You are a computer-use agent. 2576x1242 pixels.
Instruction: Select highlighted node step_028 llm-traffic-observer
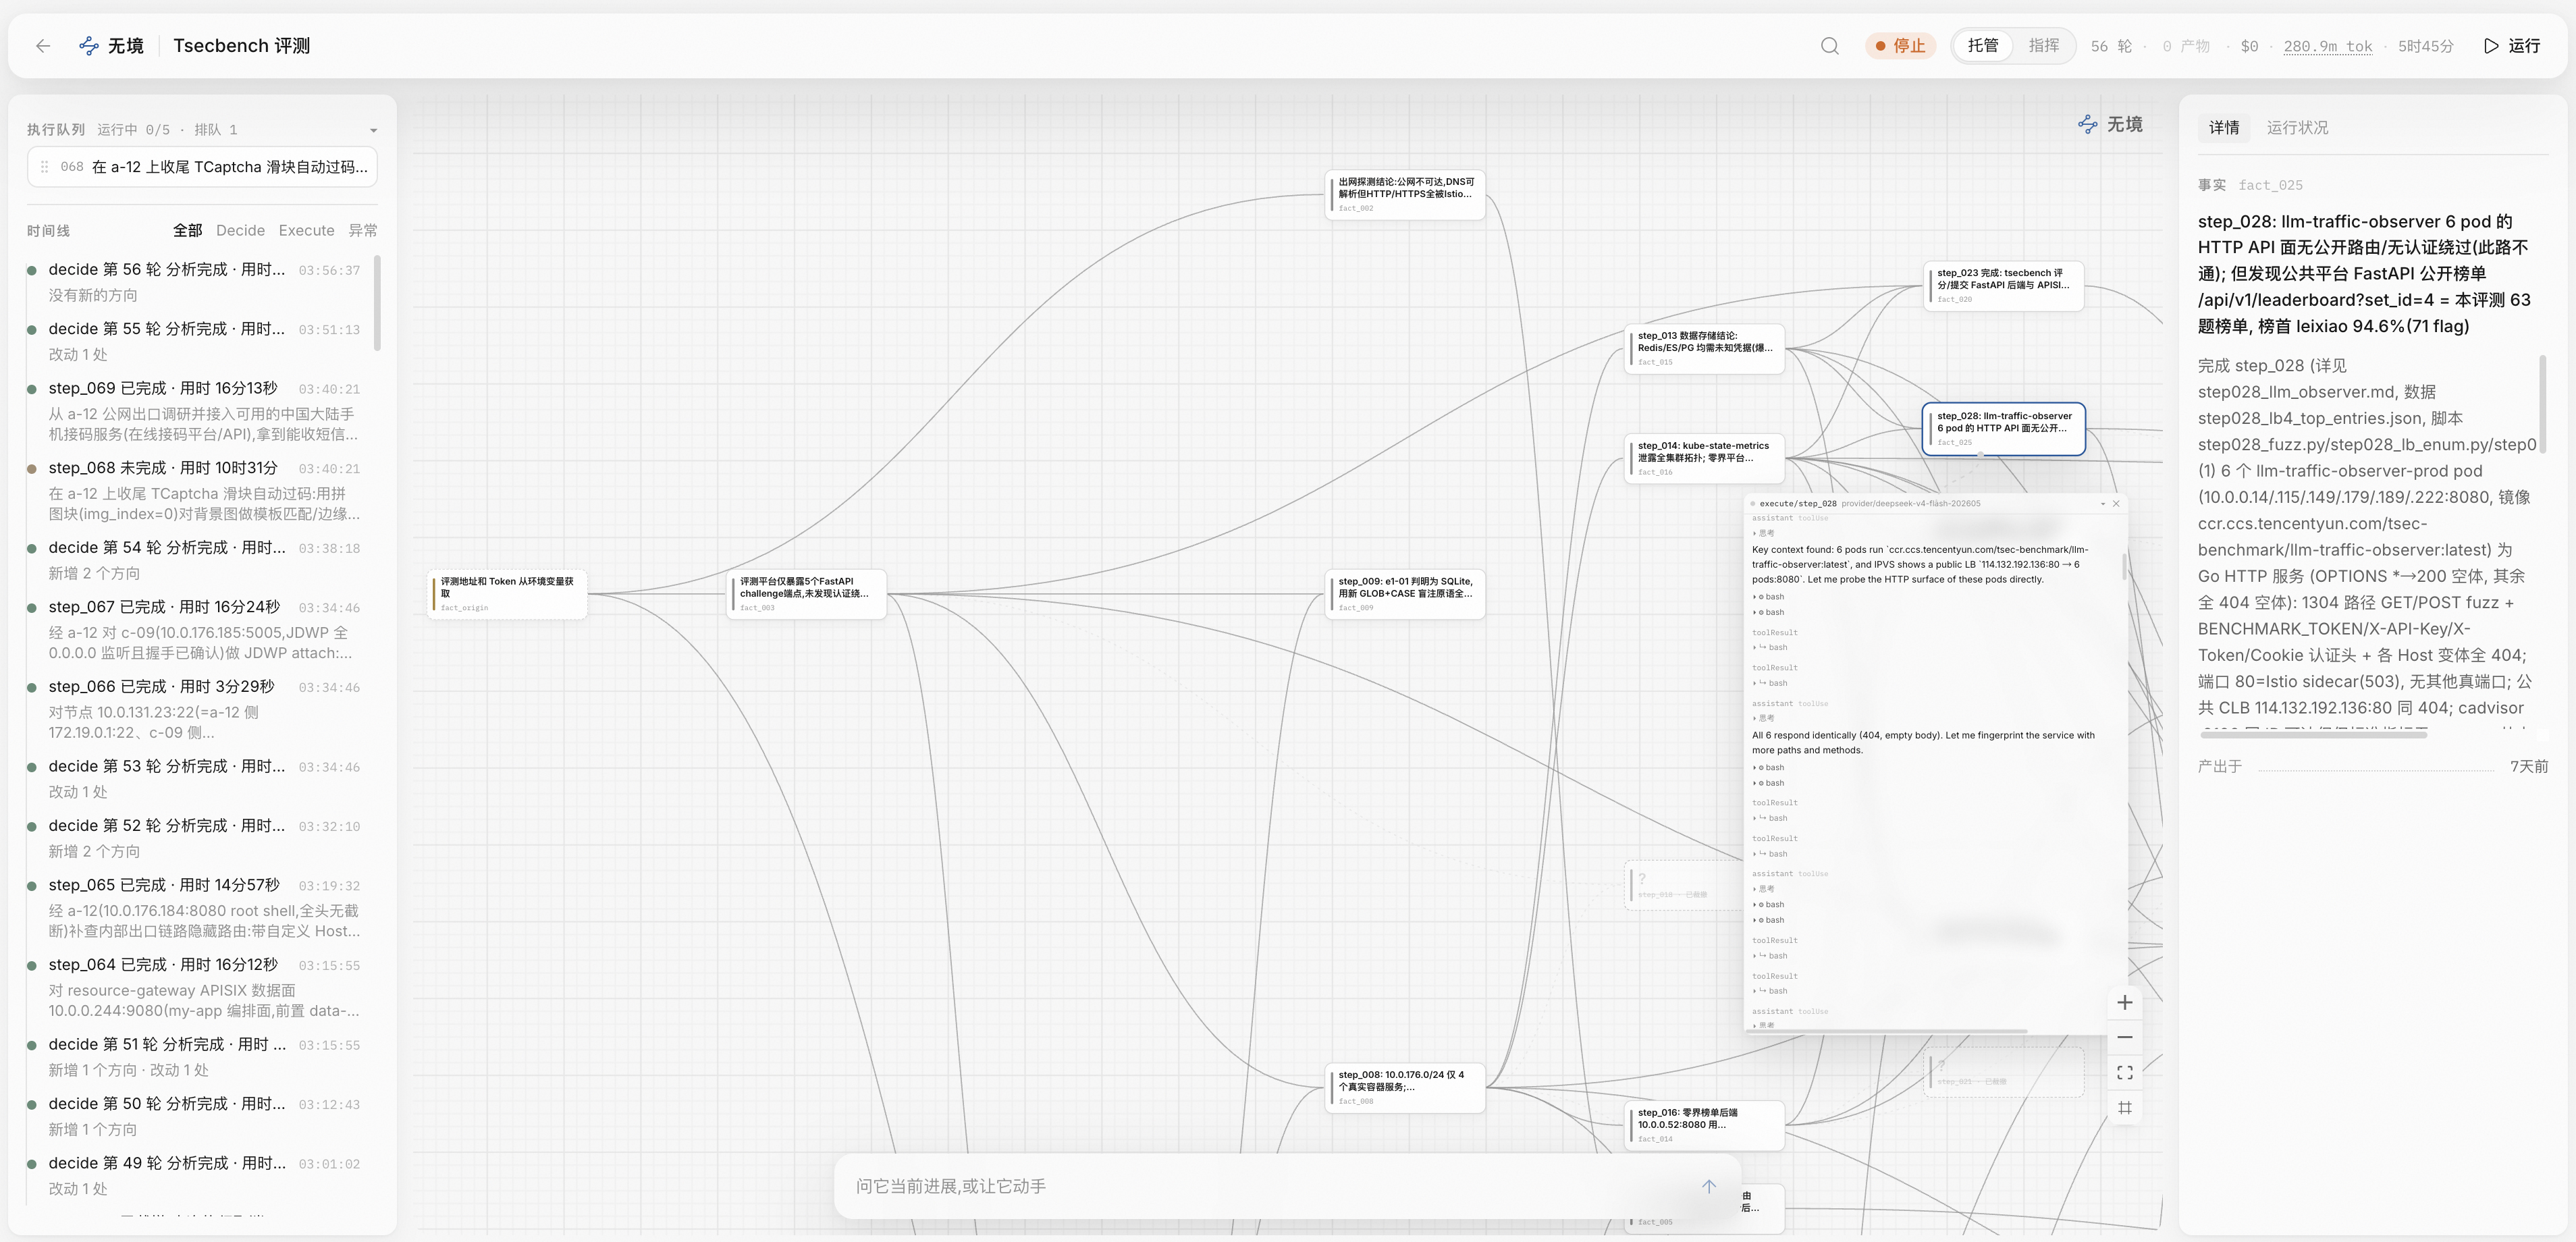[2003, 428]
